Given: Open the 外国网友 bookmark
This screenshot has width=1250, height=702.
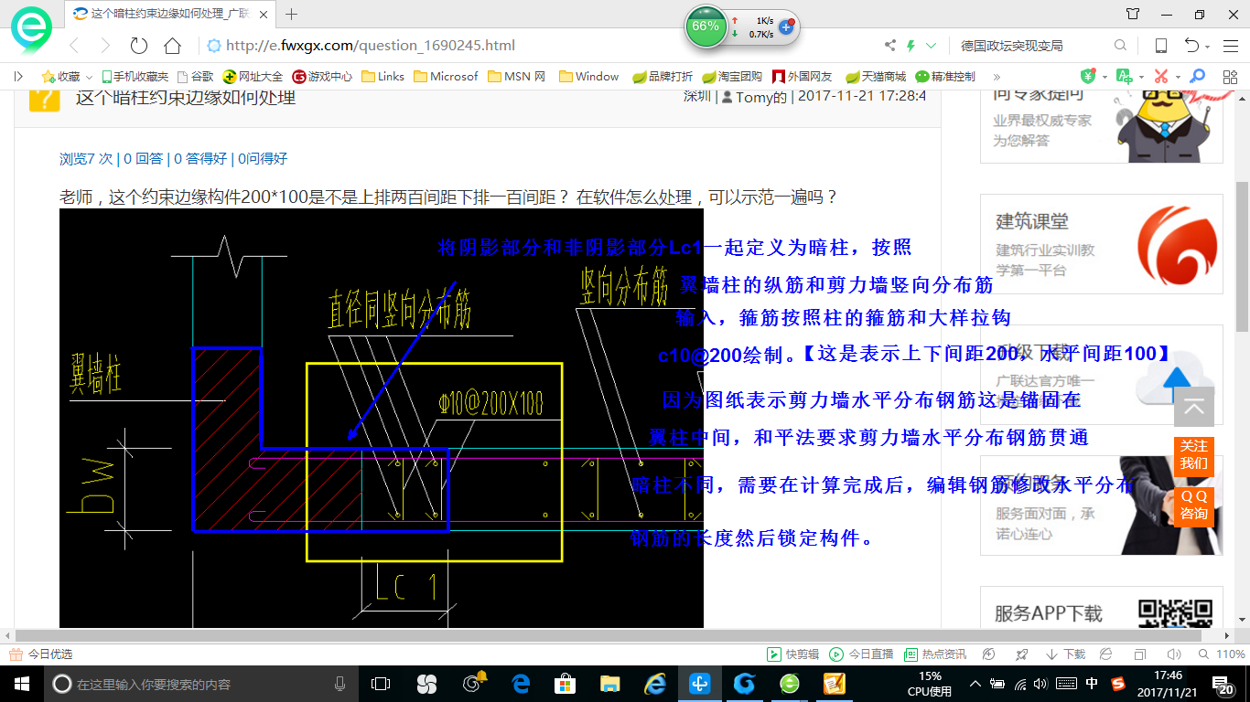Looking at the screenshot, I should [x=803, y=77].
